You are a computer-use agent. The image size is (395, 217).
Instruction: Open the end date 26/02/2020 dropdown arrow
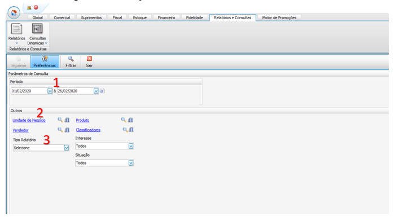tap(96, 91)
